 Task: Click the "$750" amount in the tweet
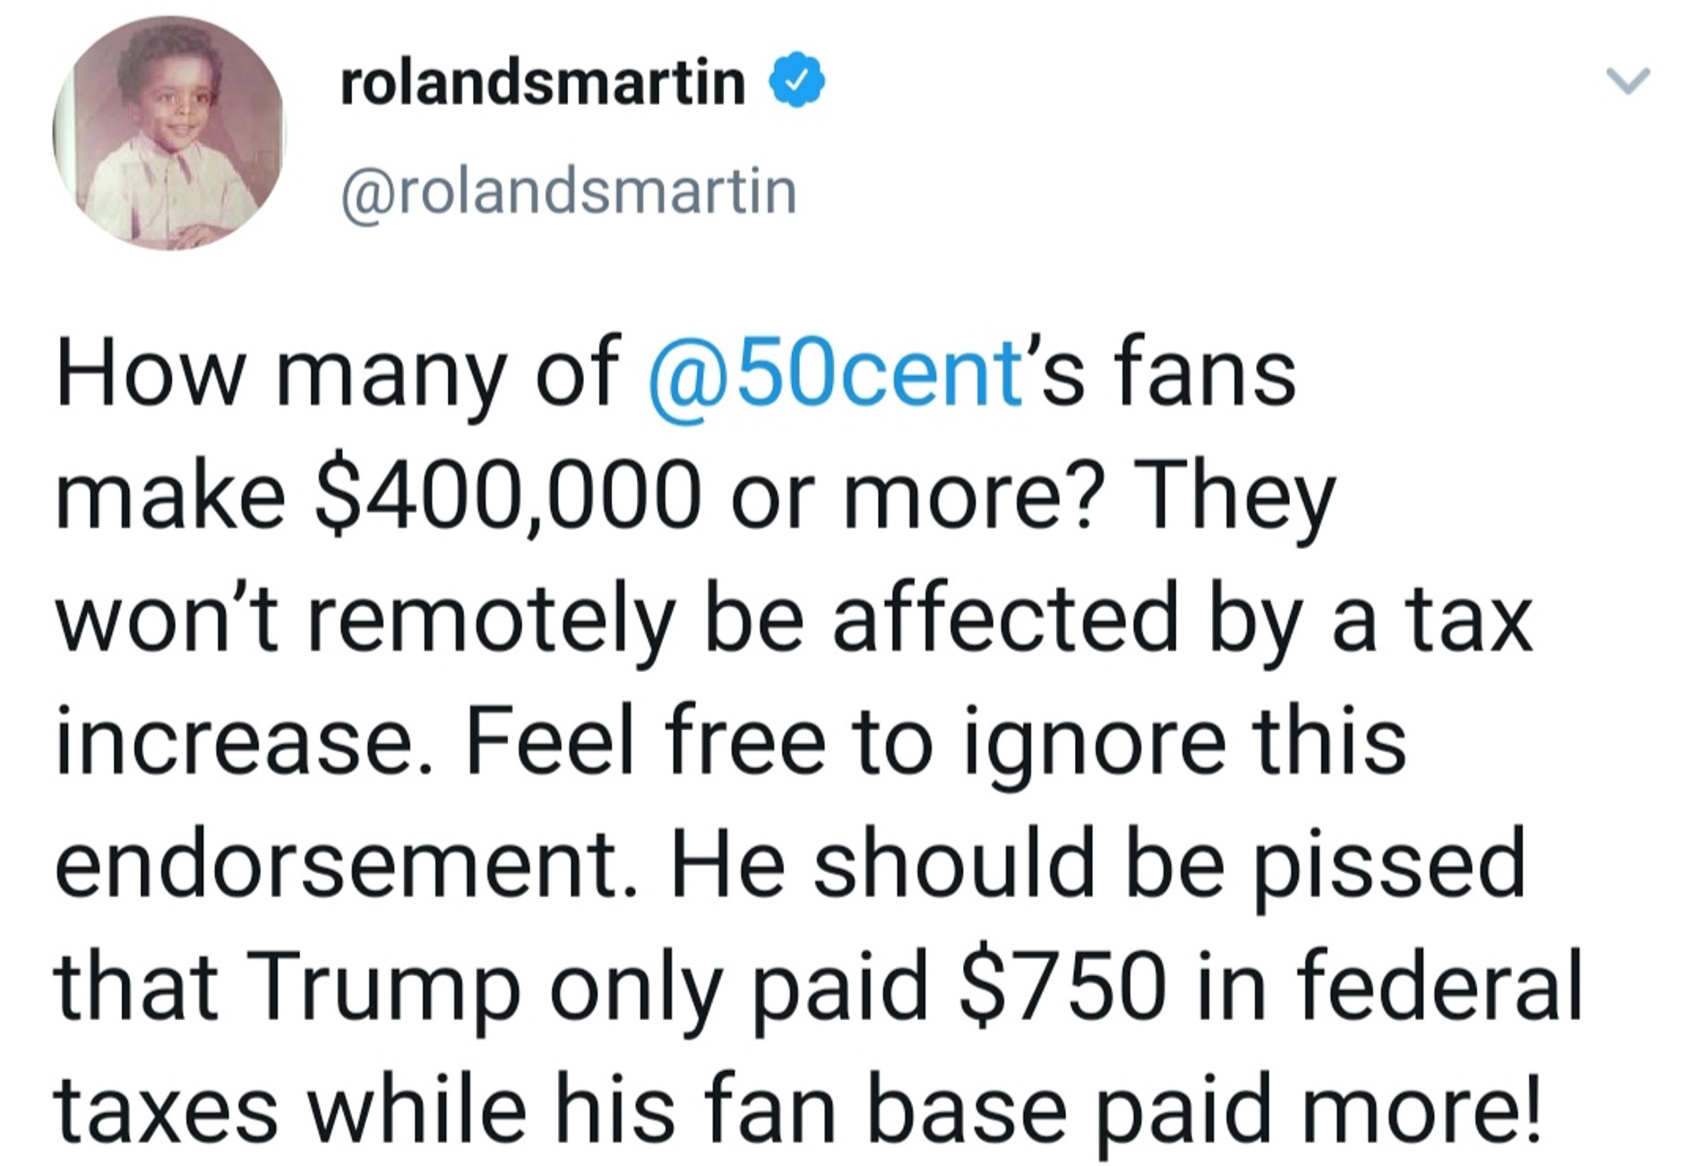tap(1063, 987)
